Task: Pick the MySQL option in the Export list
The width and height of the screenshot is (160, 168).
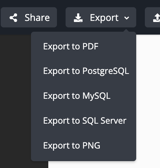Action: point(77,96)
